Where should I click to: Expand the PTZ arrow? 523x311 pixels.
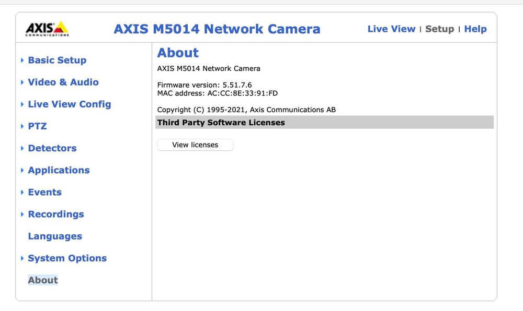coord(22,126)
